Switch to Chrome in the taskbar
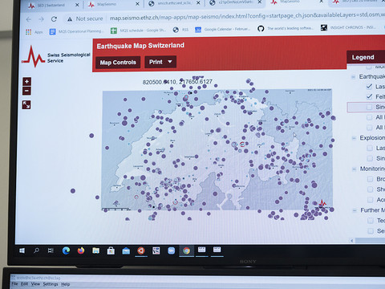This screenshot has height=289, width=385. [x=187, y=250]
